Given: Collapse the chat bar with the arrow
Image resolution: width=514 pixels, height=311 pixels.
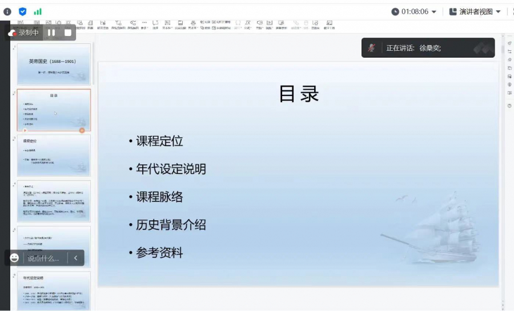Looking at the screenshot, I should (75, 258).
